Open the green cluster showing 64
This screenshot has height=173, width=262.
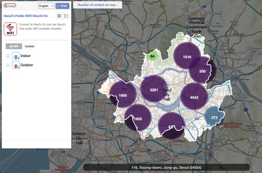tap(152, 56)
